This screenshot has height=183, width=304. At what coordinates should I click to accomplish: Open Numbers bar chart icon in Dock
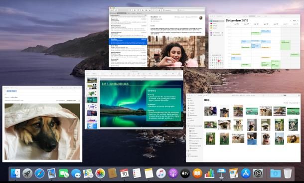(209, 173)
